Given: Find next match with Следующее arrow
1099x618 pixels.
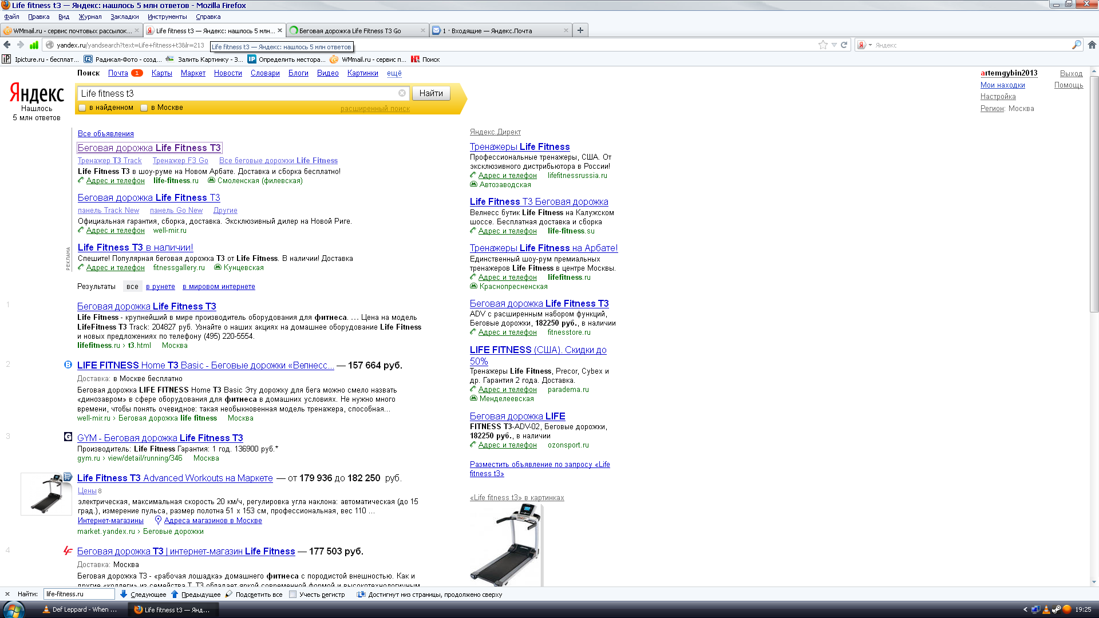Looking at the screenshot, I should (143, 594).
